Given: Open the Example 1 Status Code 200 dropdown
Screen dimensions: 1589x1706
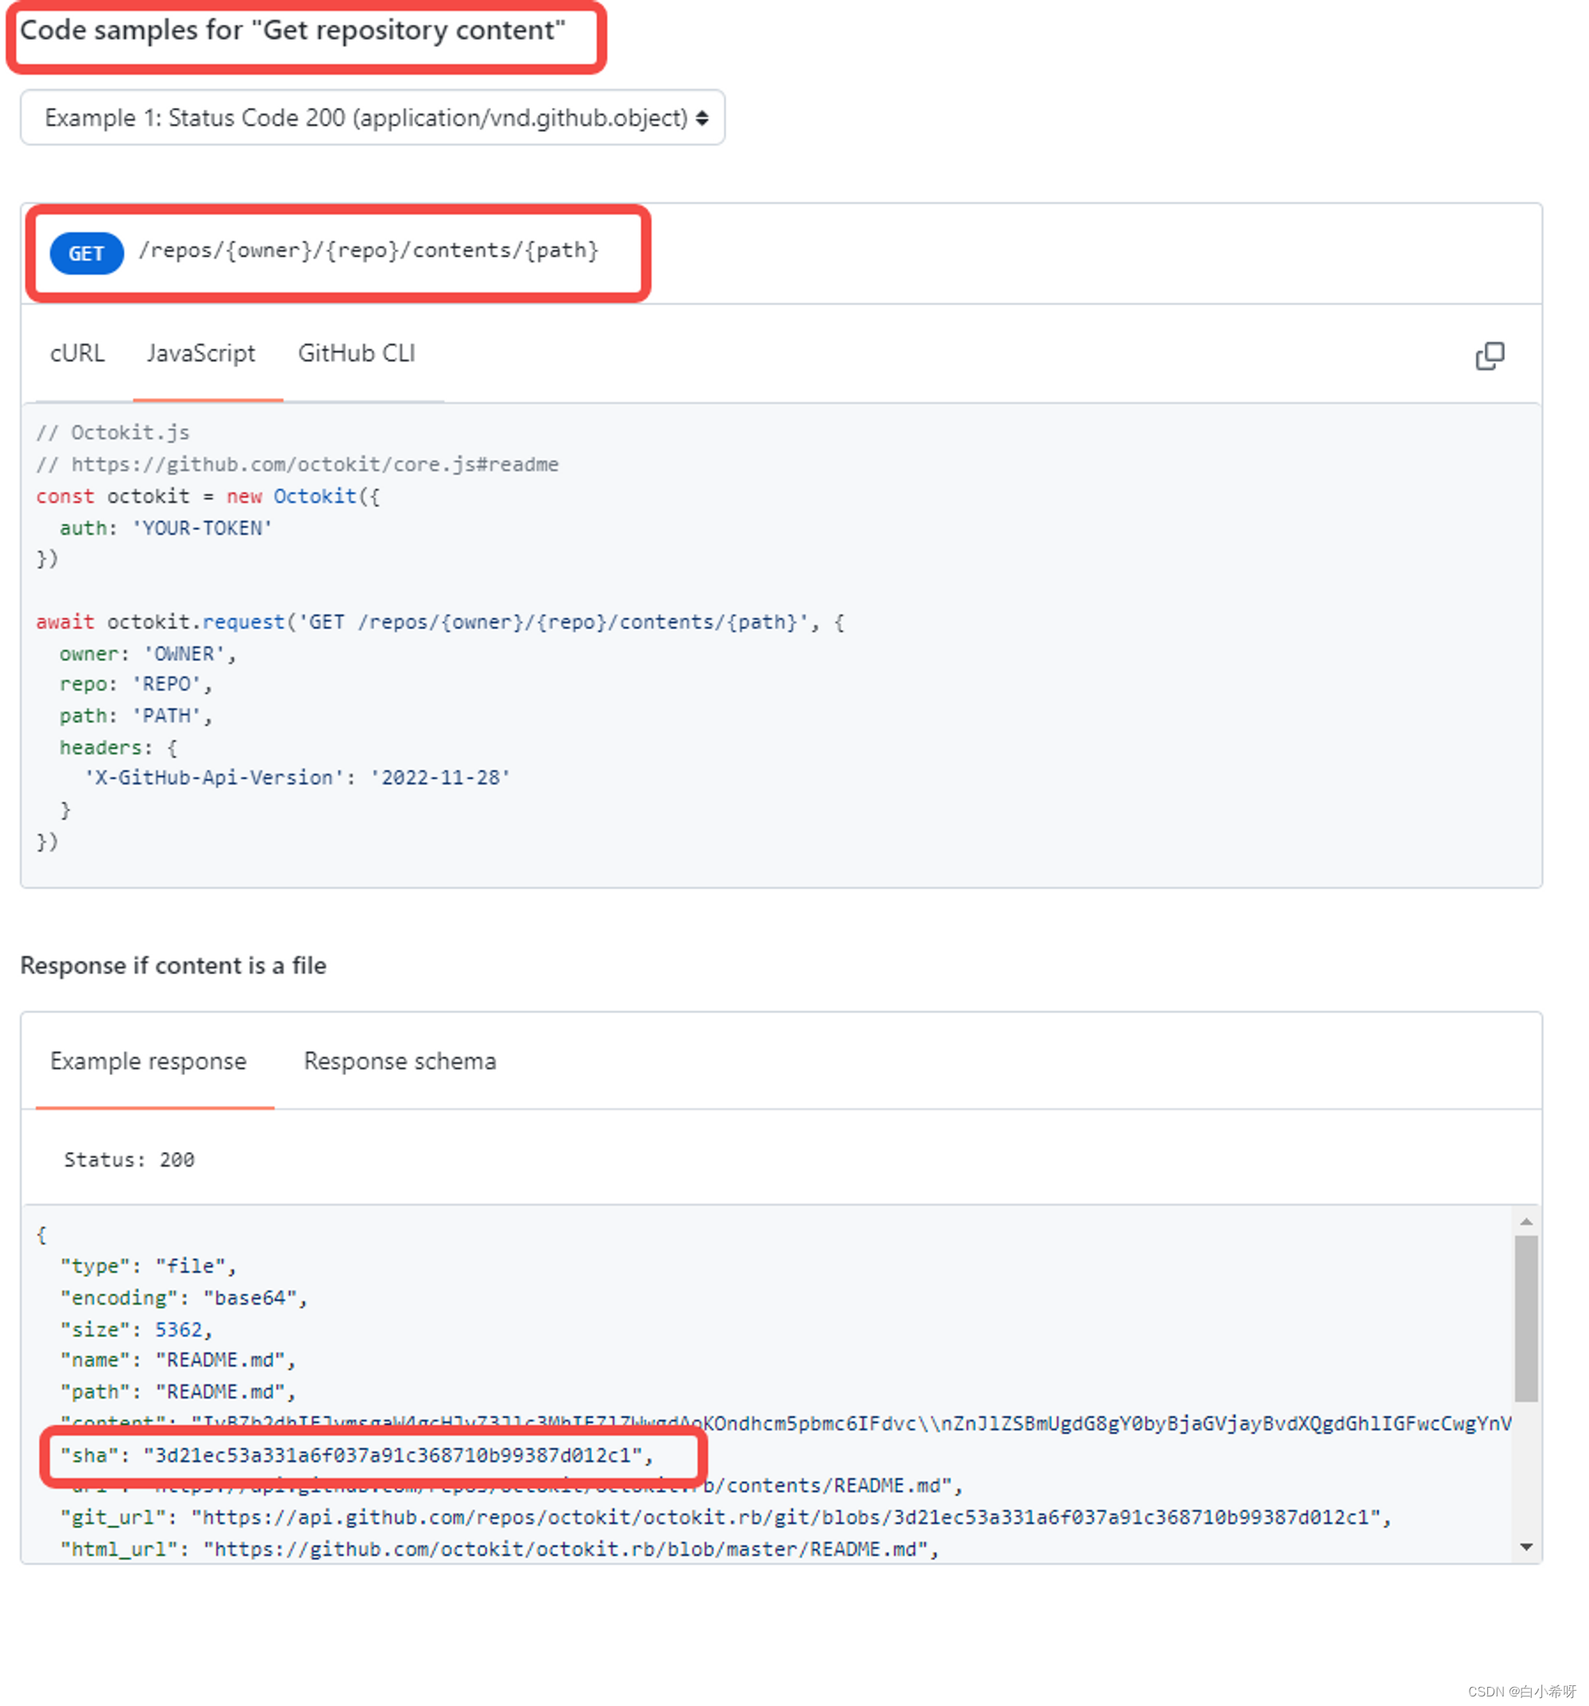Looking at the screenshot, I should coord(373,118).
